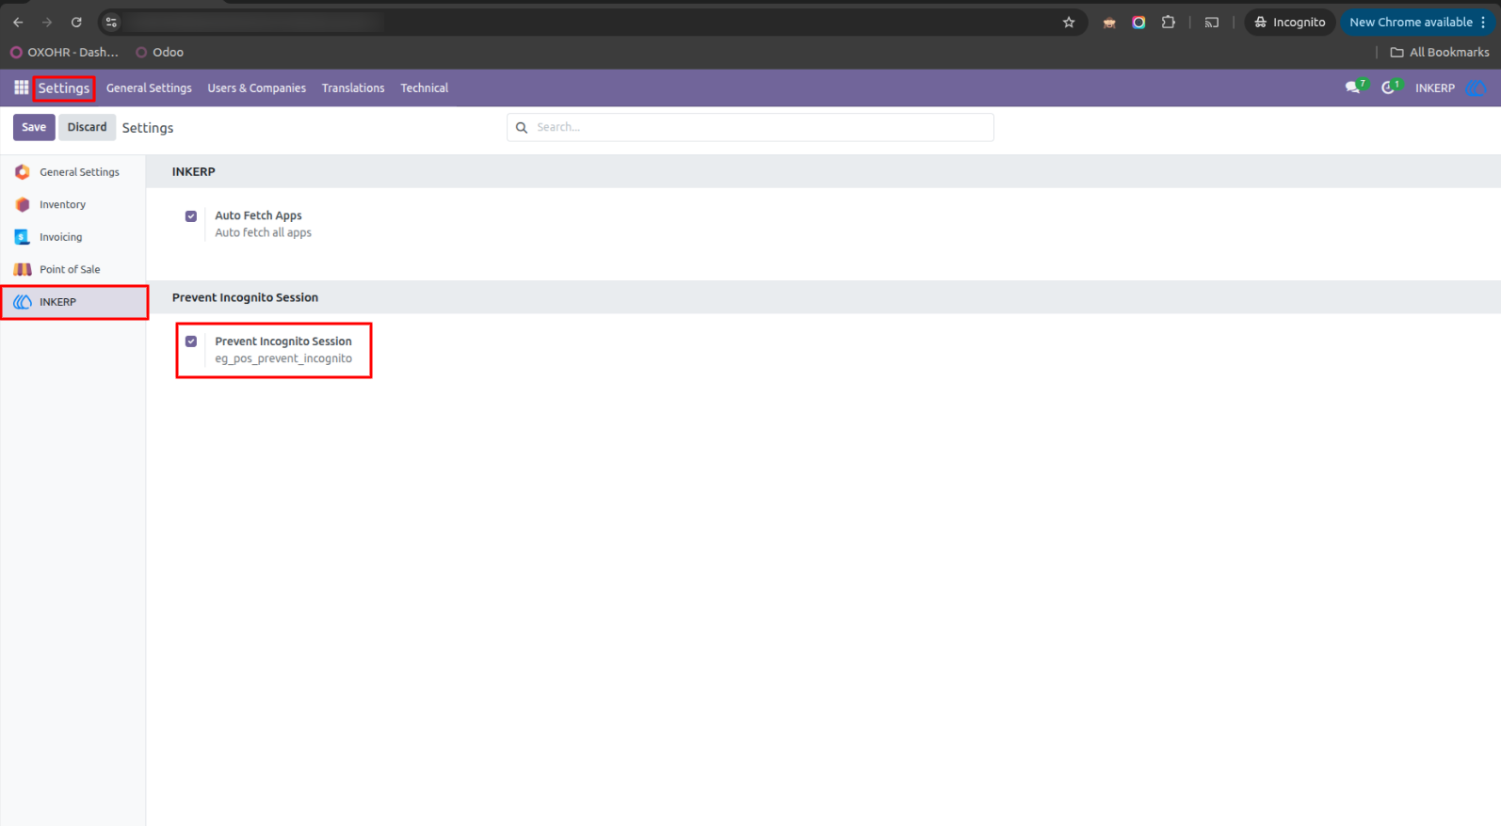Image resolution: width=1501 pixels, height=826 pixels.
Task: Uncheck the Auto Fetch Apps checkbox
Action: 191,216
